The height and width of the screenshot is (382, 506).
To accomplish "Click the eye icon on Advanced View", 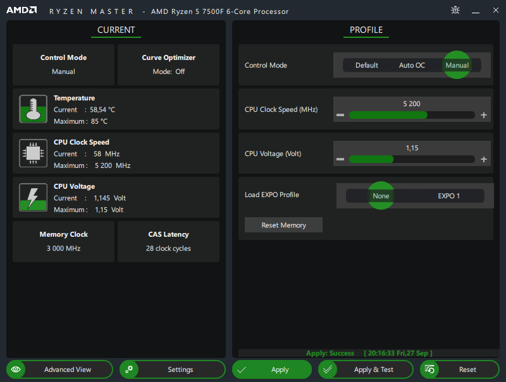I will [16, 369].
